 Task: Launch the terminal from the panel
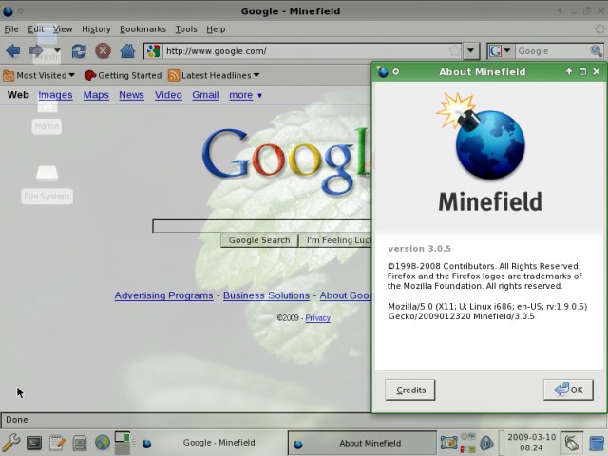click(x=34, y=443)
